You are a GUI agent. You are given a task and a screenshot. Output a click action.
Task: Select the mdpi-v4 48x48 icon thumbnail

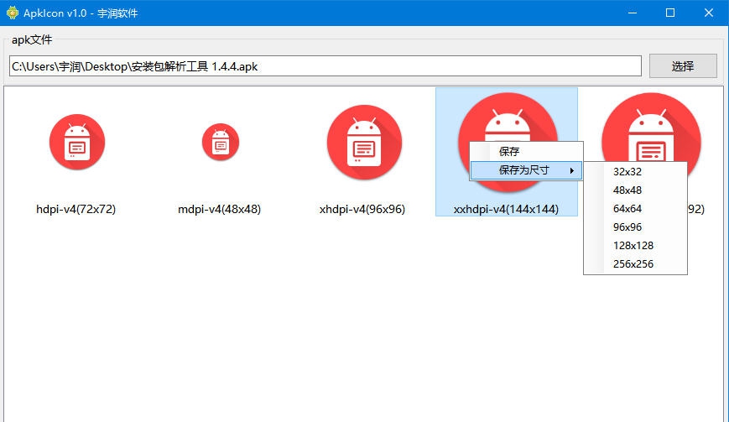point(221,143)
